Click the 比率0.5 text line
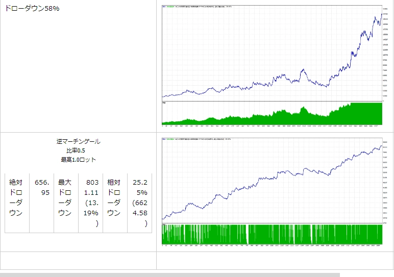Viewport: 394px width, 277px height. pos(78,150)
